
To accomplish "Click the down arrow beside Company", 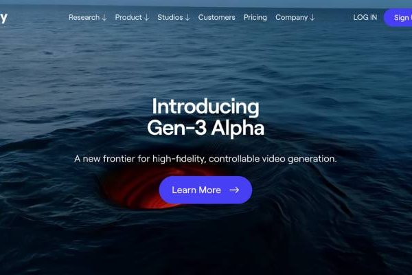I will [312, 18].
